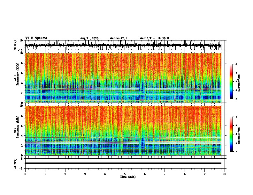Click the "-7" label on ch.2 color bar
253x195 pixels.
(x=235, y=151)
